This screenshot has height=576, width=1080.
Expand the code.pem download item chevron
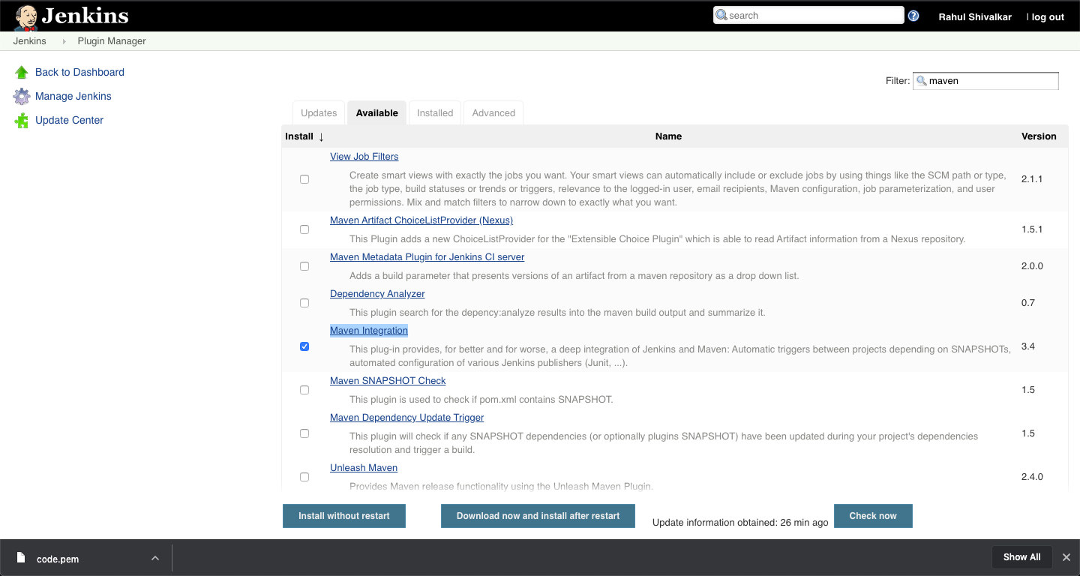pyautogui.click(x=154, y=558)
